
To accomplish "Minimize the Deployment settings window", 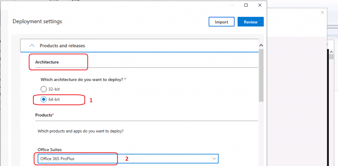I will pyautogui.click(x=232, y=5).
